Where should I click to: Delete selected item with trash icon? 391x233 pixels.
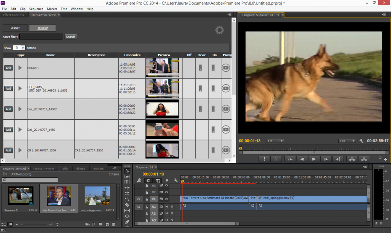[x=114, y=224]
